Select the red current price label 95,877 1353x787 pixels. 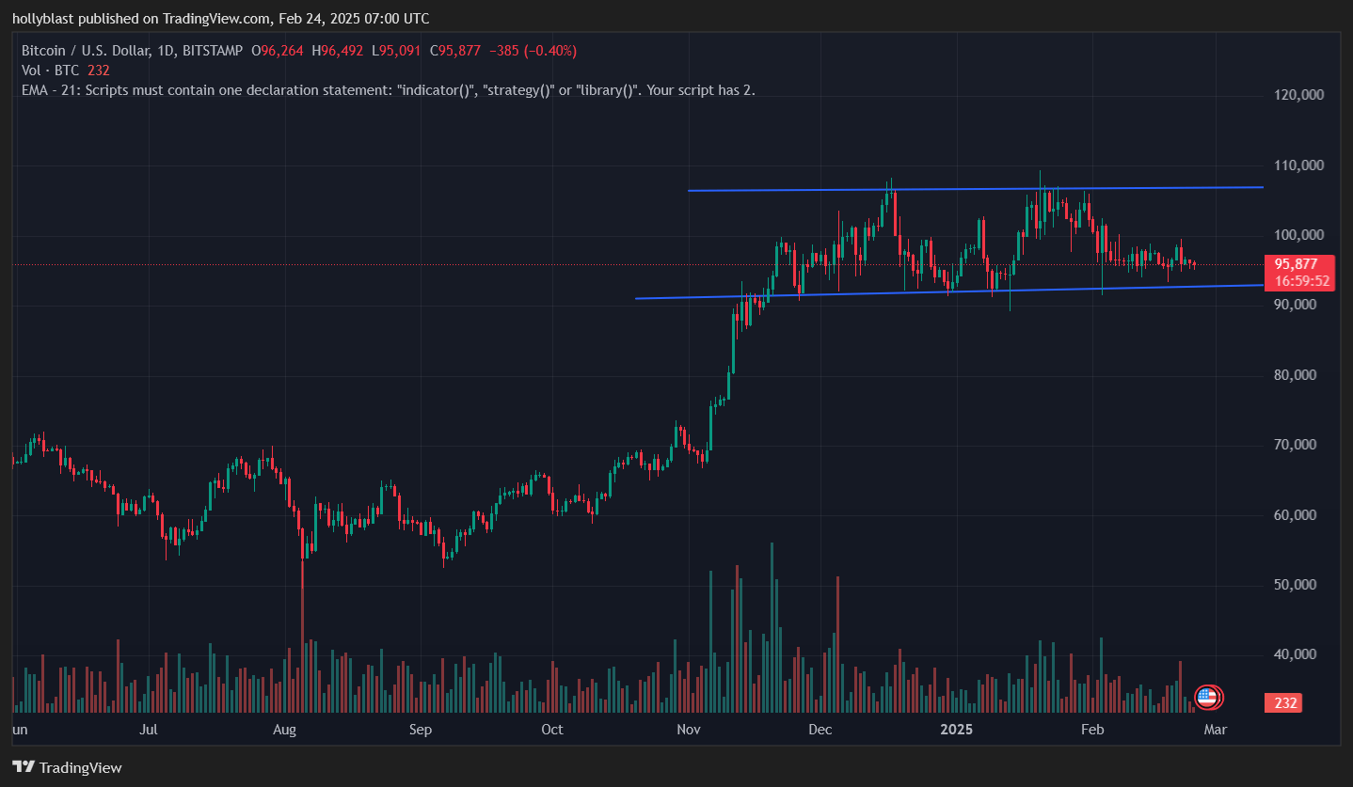pyautogui.click(x=1298, y=264)
